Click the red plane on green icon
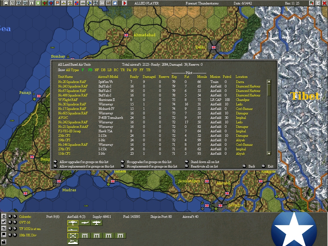 [45, 3]
